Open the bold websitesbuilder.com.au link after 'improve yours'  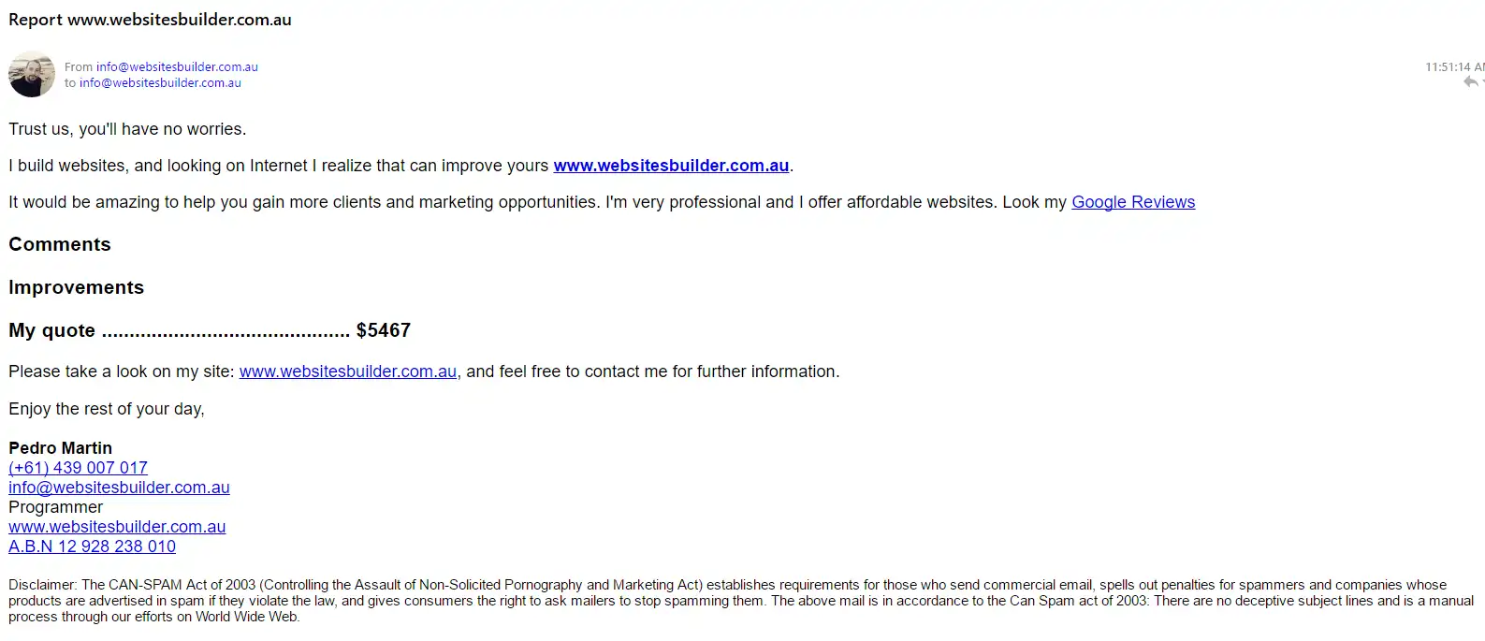(x=671, y=166)
